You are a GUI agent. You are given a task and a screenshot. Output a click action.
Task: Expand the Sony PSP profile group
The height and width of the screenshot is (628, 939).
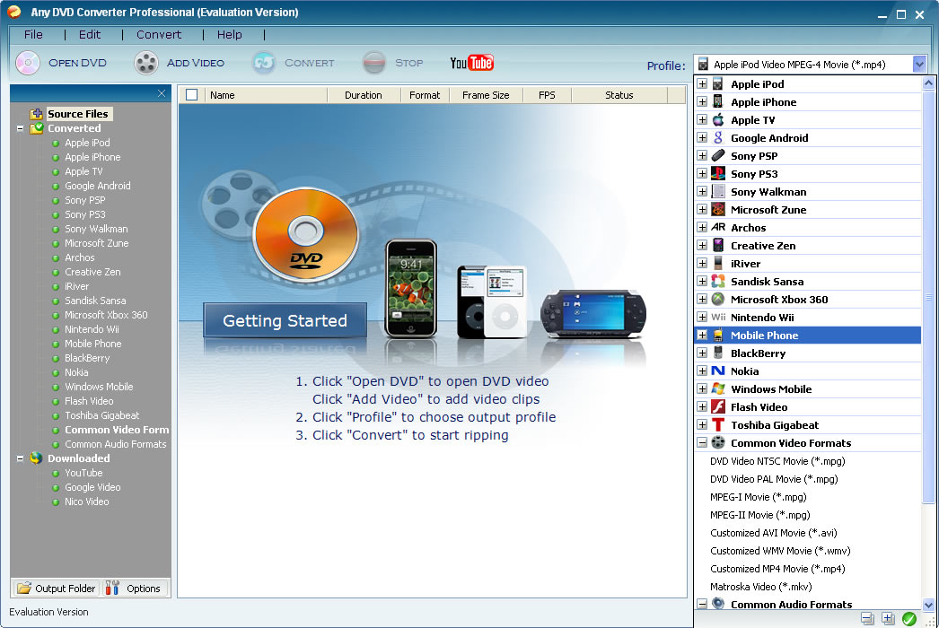702,155
